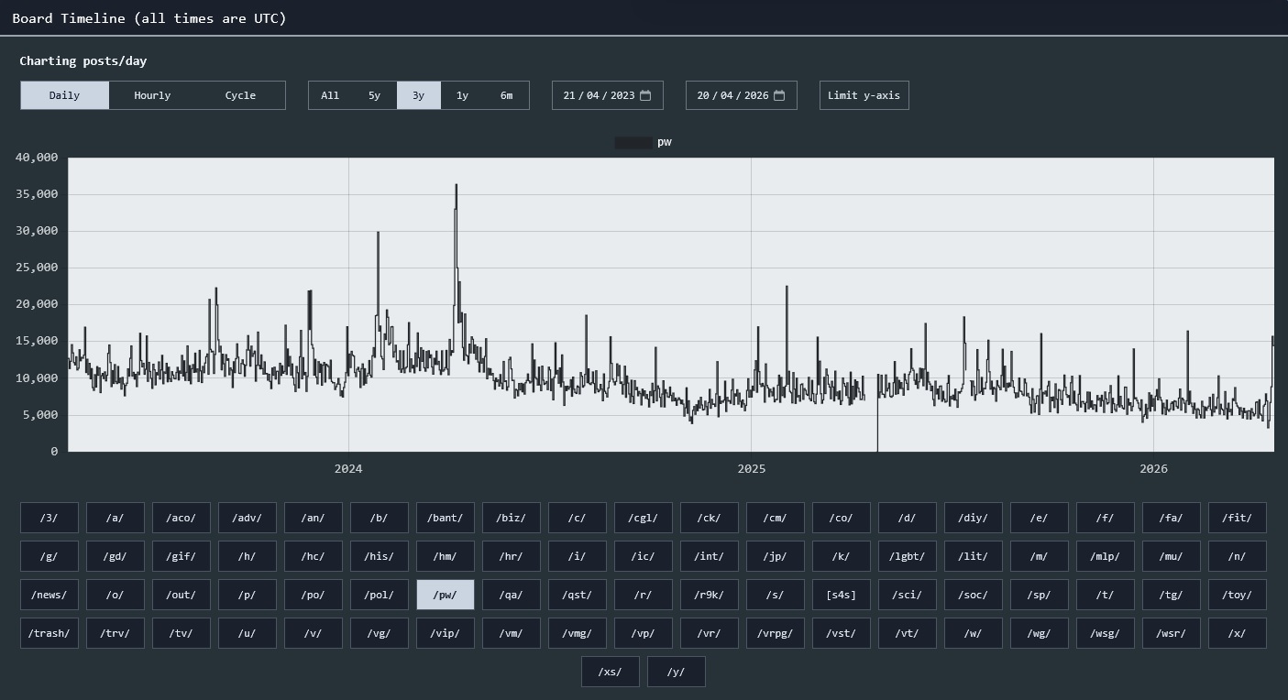The image size is (1288, 700).
Task: Click the 2025 x-axis label
Action: [751, 469]
